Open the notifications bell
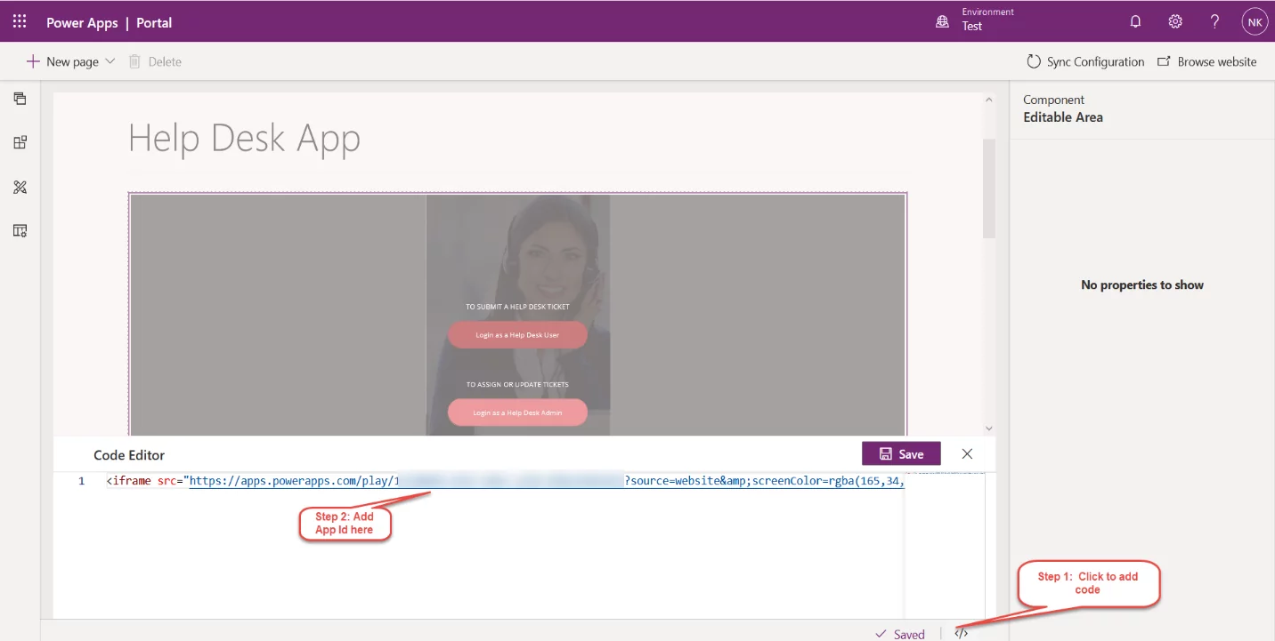Screen dimensions: 1275x641 point(1135,21)
